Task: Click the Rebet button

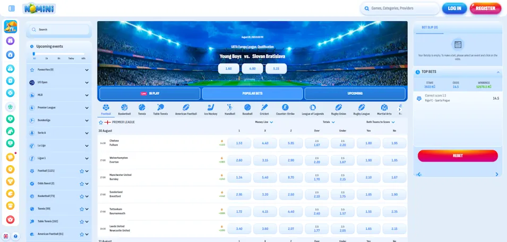Action: [x=458, y=156]
